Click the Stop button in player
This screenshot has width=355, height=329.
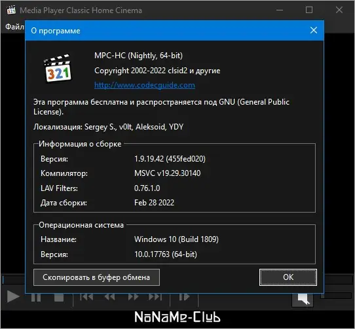[59, 297]
